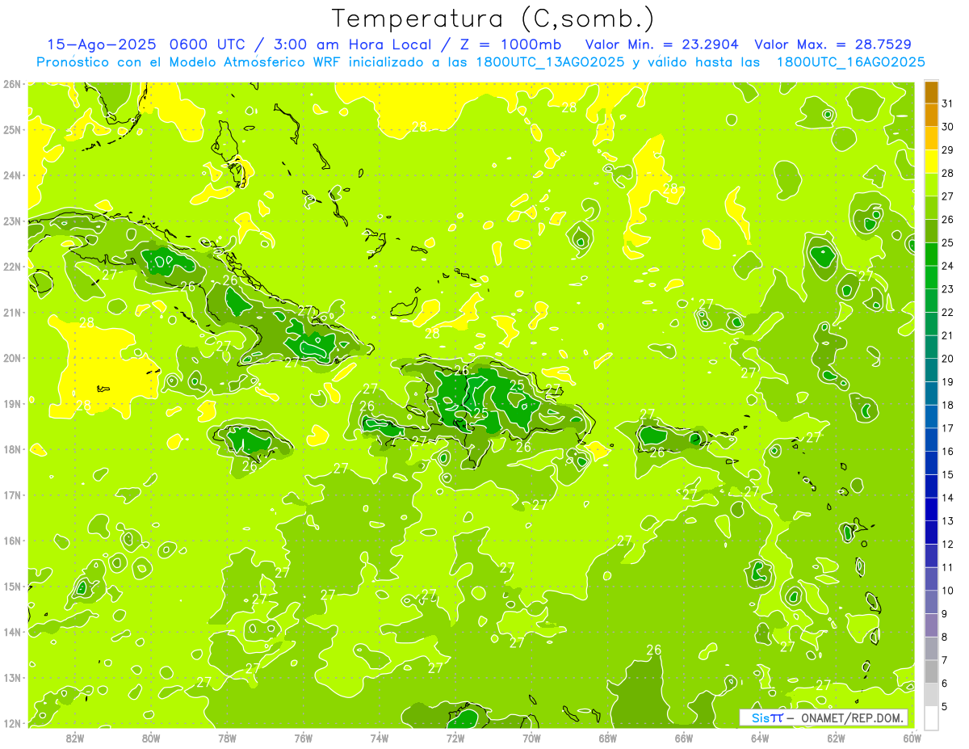Click the 18N latitude axis label
Viewport: 969px width, 749px height.
coord(11,449)
